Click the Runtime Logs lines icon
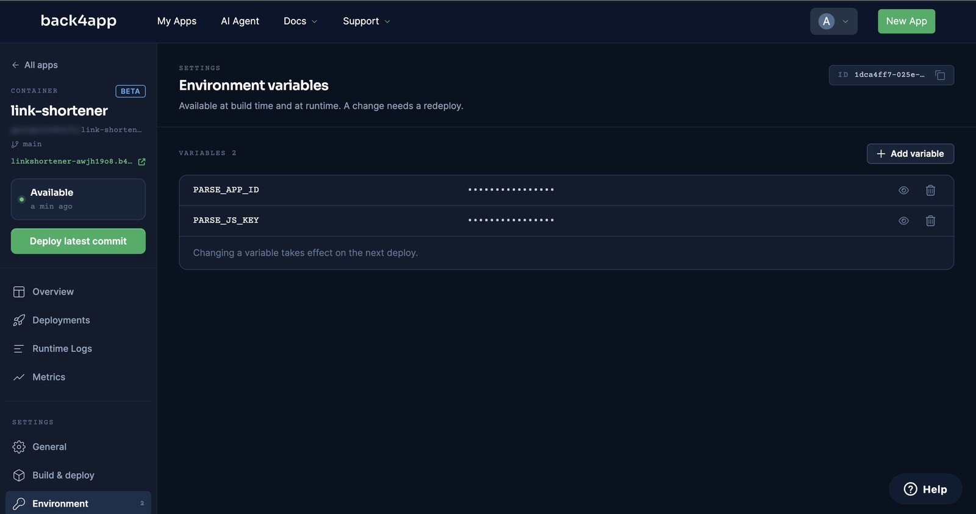Viewport: 976px width, 514px height. point(19,349)
